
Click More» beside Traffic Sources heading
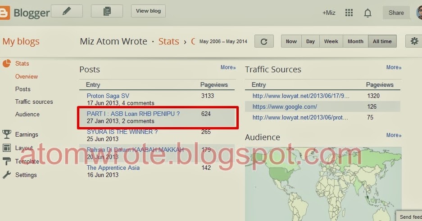[394, 67]
